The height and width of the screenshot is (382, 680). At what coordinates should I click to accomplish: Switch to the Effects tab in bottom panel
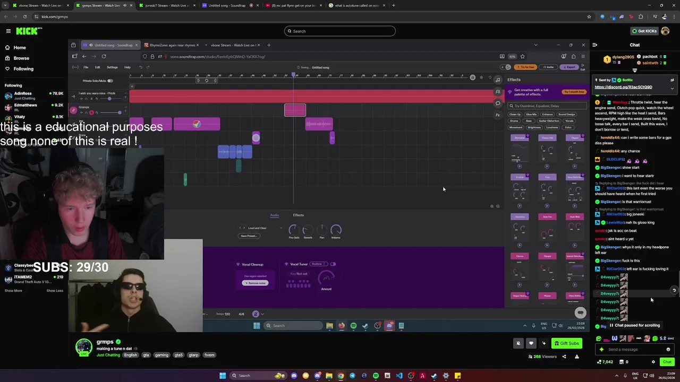coord(299,215)
